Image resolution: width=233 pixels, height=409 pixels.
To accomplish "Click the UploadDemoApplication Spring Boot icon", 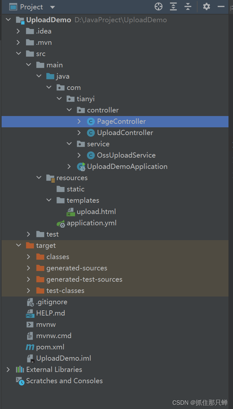I will pyautogui.click(x=81, y=167).
